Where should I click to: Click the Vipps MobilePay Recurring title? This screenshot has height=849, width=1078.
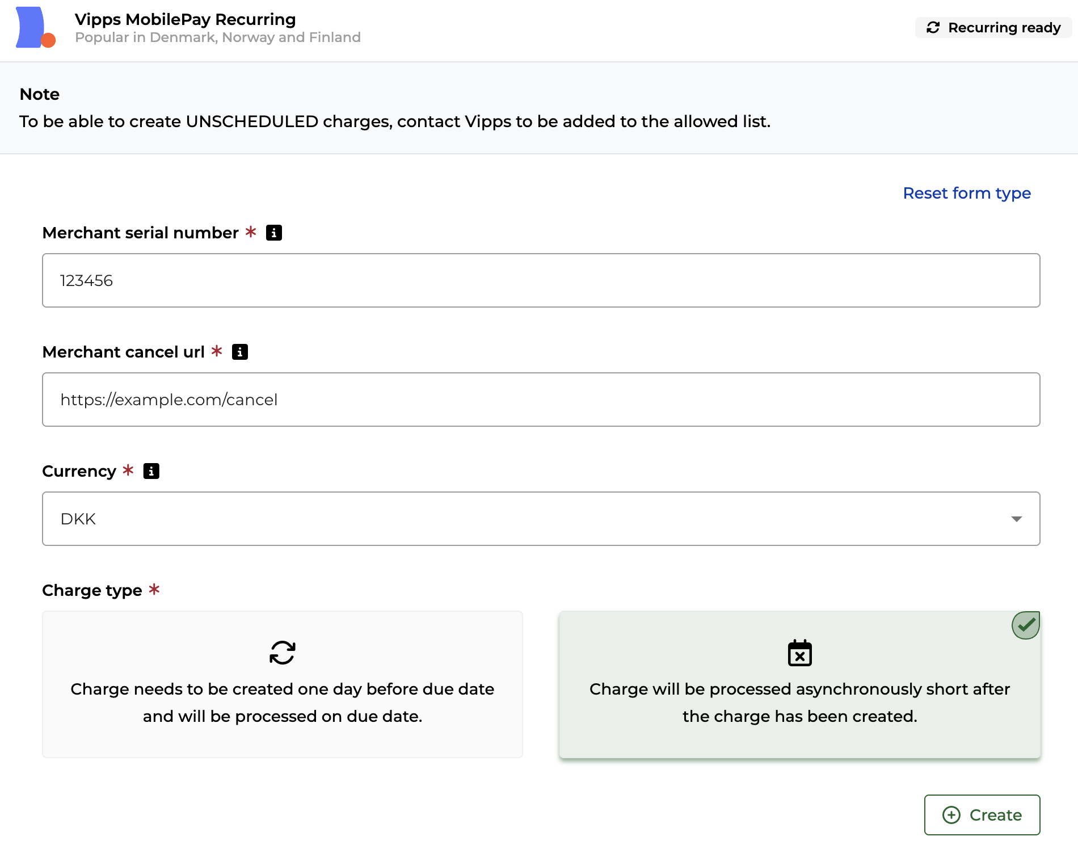coord(185,19)
